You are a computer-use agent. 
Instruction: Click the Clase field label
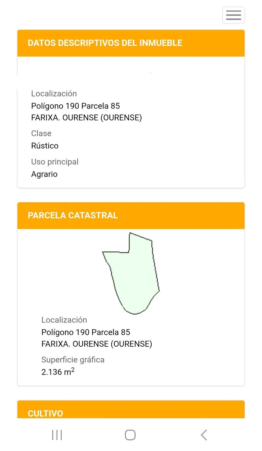pyautogui.click(x=41, y=133)
